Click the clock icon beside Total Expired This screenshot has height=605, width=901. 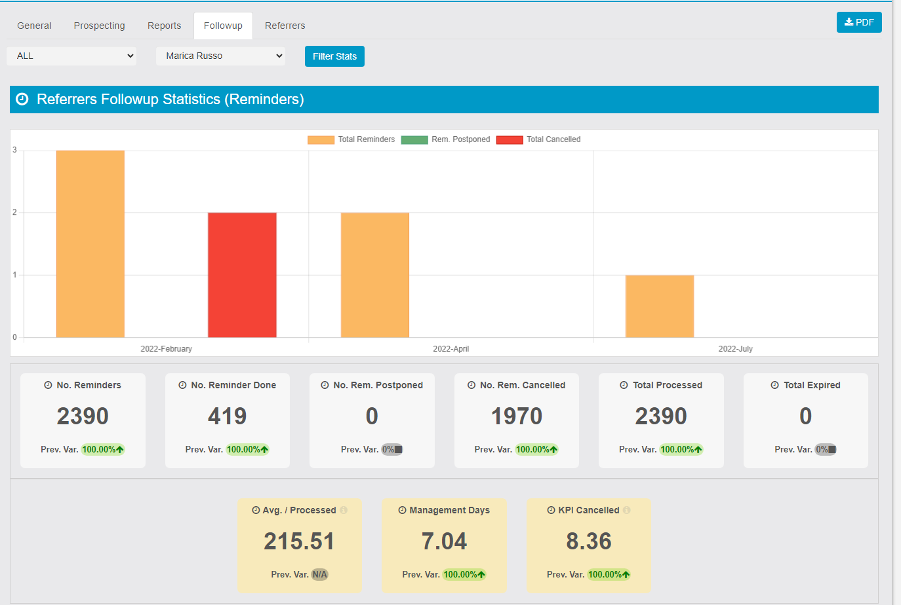pyautogui.click(x=775, y=385)
